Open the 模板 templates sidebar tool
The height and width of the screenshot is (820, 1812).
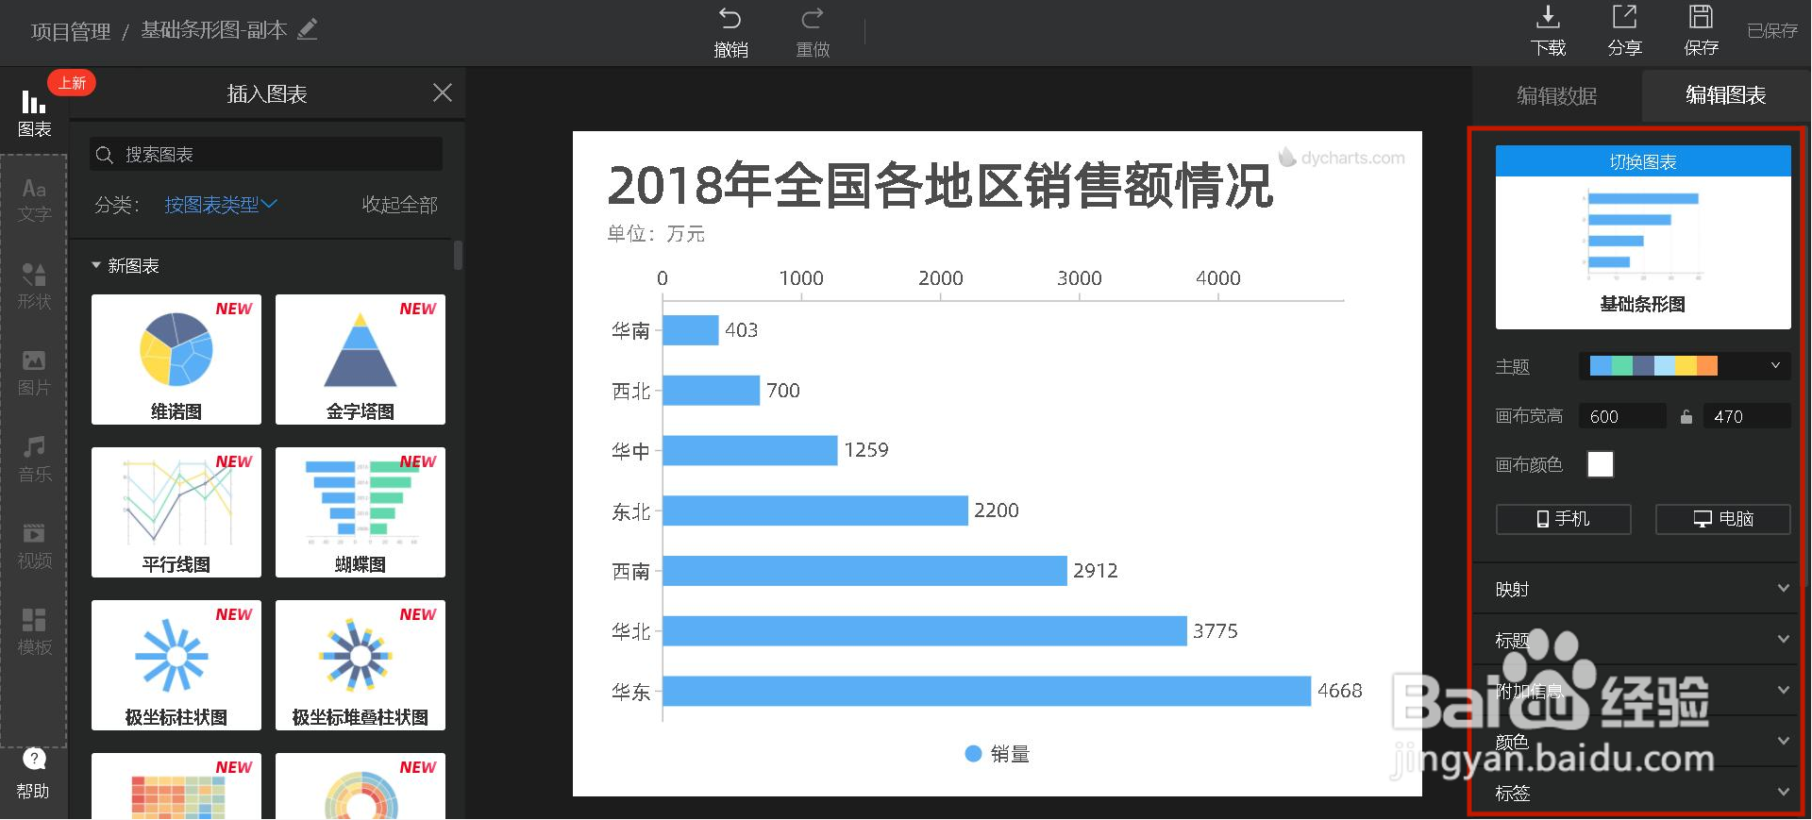34,632
